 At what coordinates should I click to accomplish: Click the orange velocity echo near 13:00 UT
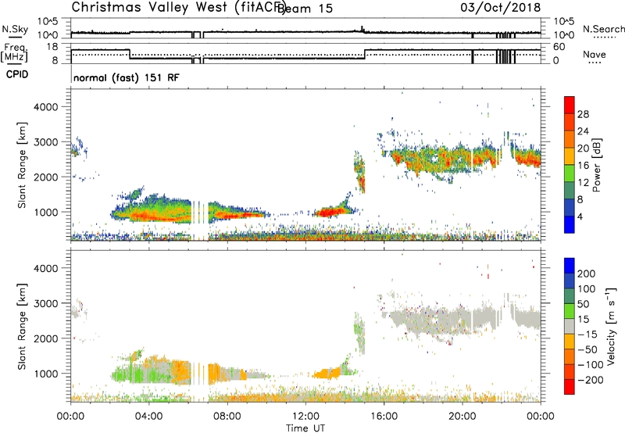pos(327,374)
